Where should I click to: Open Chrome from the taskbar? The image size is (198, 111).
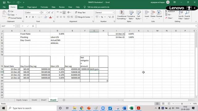point(82,108)
